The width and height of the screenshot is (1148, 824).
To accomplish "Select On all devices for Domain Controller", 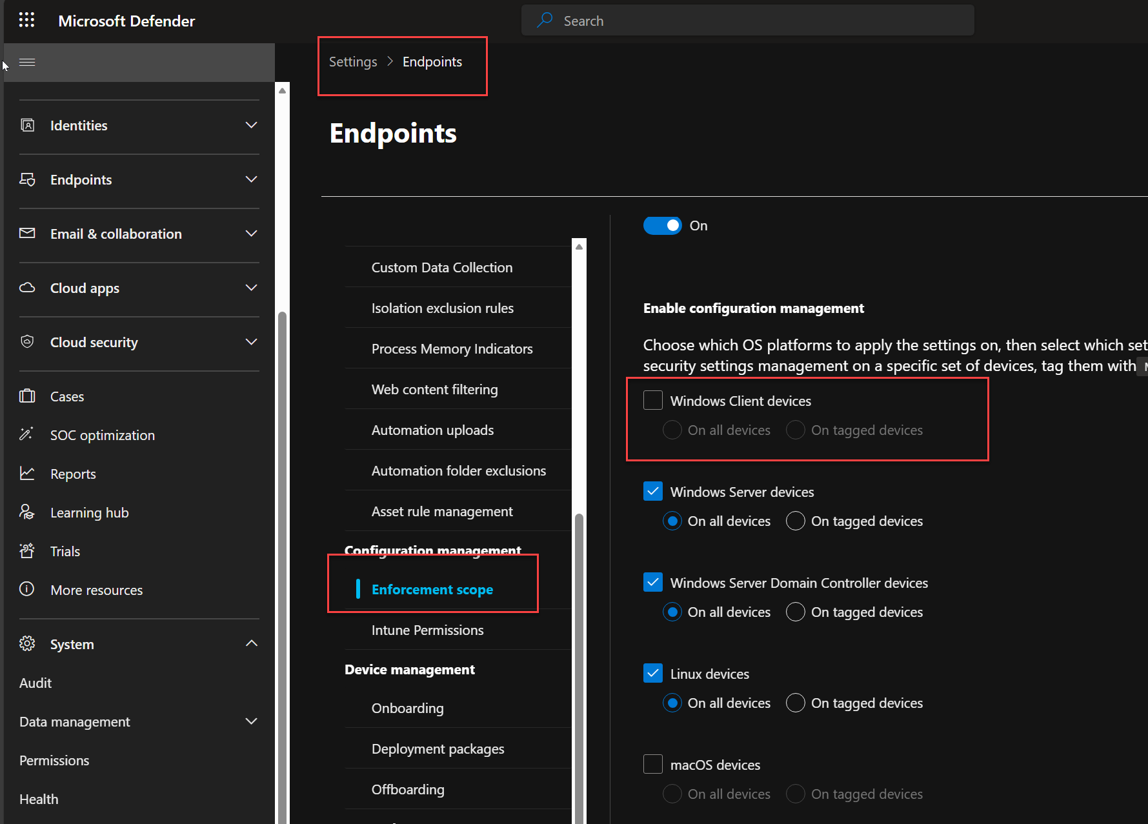I will pyautogui.click(x=672, y=612).
